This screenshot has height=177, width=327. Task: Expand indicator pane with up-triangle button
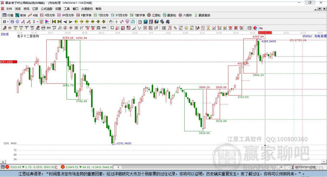click(3, 162)
